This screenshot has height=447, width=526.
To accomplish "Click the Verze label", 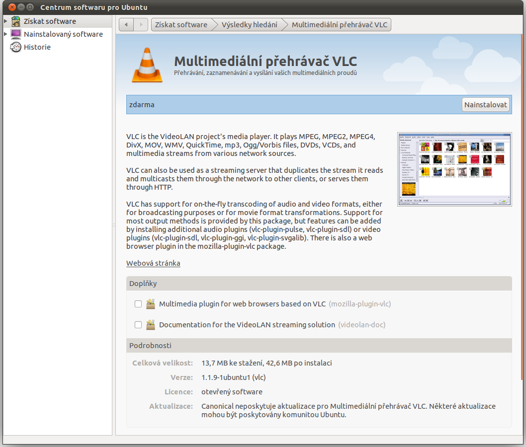I will click(181, 377).
